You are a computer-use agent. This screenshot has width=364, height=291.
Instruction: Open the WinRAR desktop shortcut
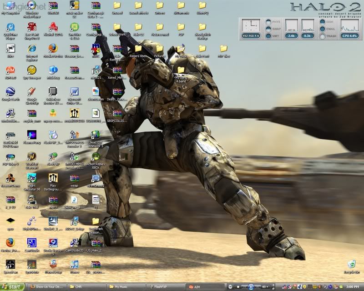coord(53,8)
